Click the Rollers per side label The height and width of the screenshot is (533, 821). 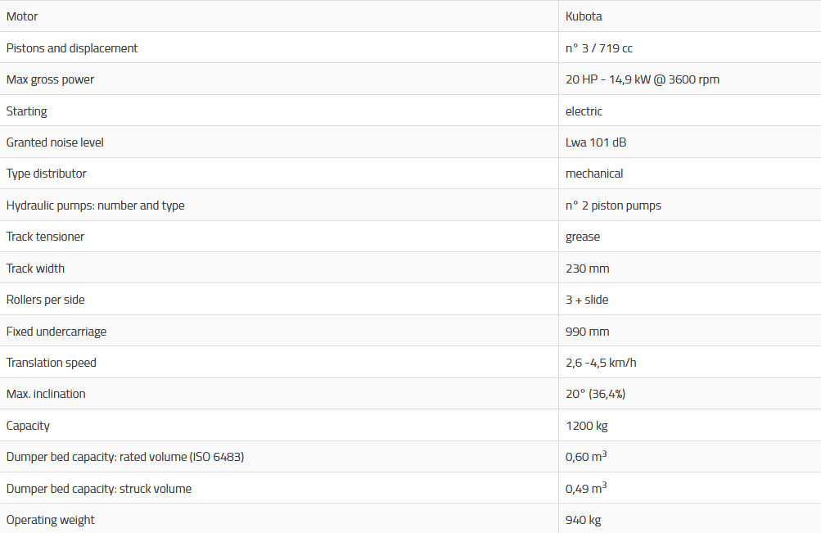pyautogui.click(x=46, y=300)
